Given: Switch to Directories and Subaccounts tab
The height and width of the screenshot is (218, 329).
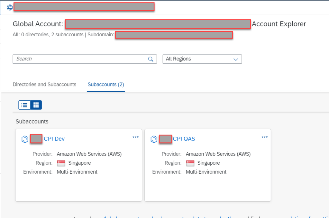Looking at the screenshot, I should point(44,85).
